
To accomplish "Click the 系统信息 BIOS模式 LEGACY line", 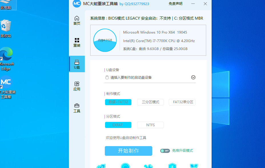I will [146, 18].
